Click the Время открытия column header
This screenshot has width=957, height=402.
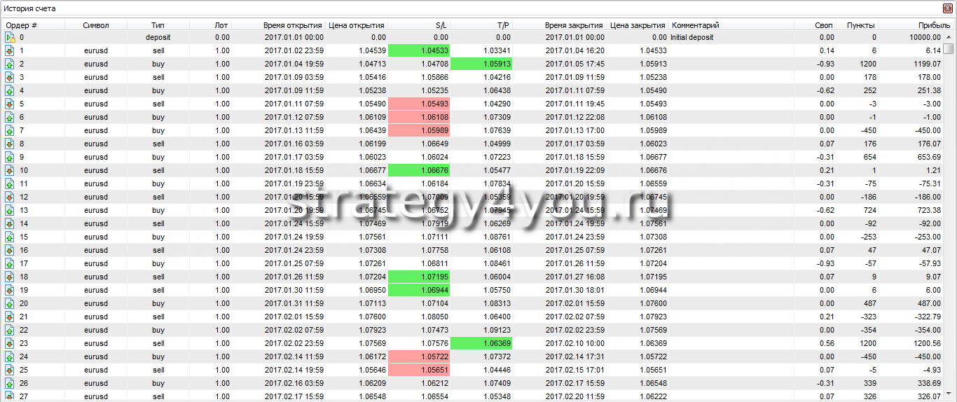click(x=293, y=25)
